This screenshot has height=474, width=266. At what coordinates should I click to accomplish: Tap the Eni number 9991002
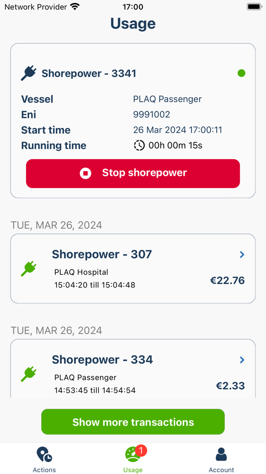click(151, 114)
